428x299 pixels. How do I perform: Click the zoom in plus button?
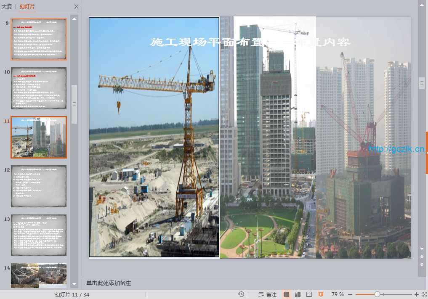pos(417,294)
